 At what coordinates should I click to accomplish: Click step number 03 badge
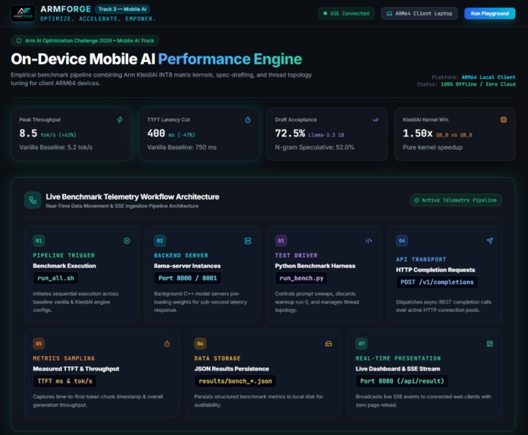click(281, 241)
